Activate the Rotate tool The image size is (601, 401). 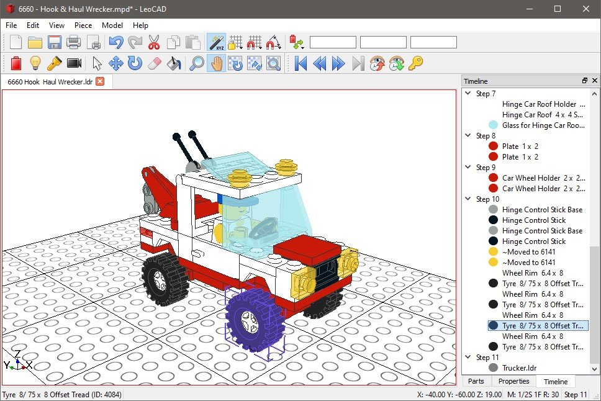tap(136, 63)
